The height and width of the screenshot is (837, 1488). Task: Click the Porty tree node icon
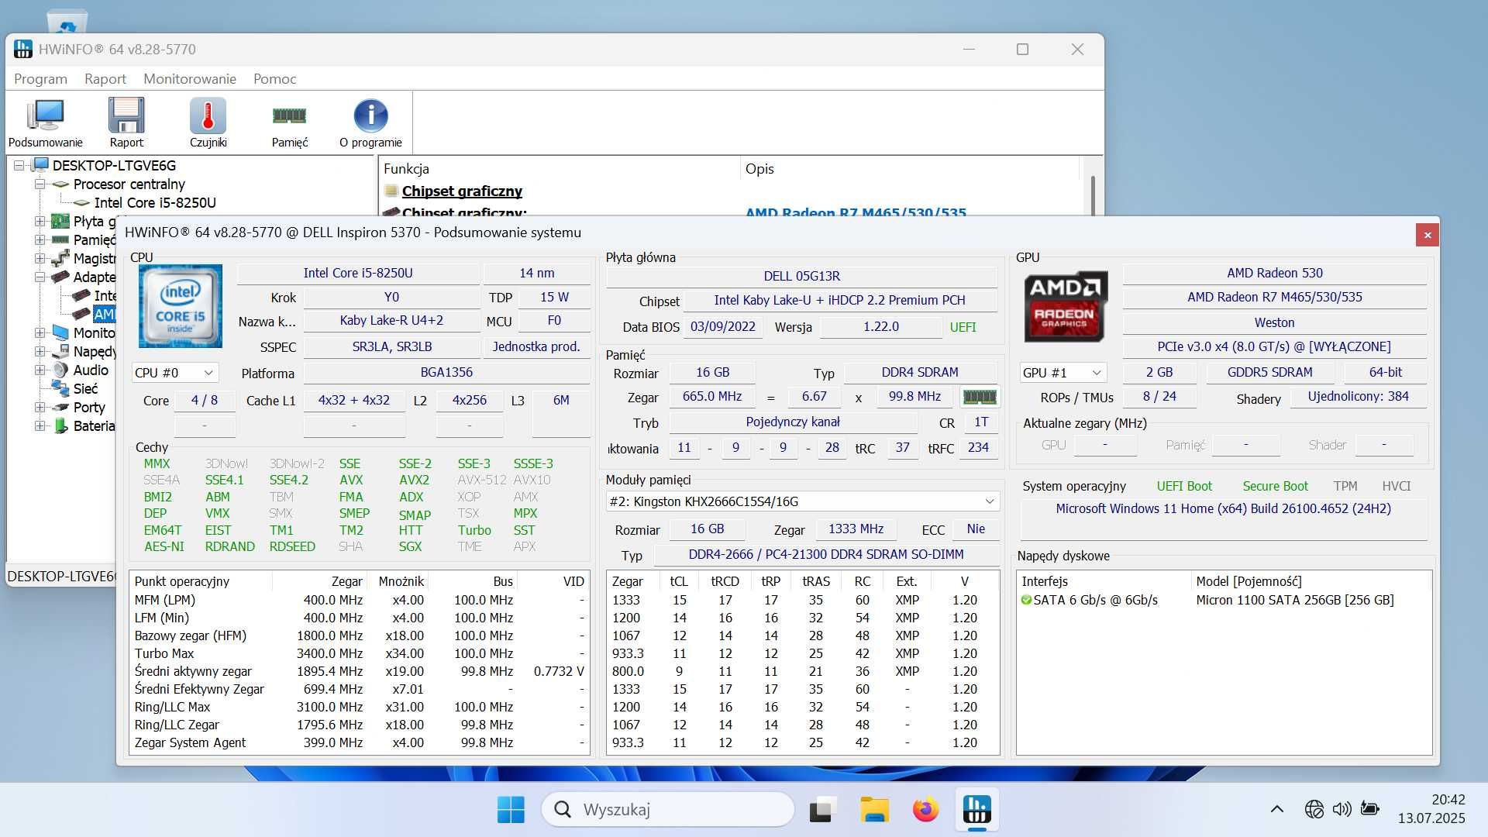(60, 408)
